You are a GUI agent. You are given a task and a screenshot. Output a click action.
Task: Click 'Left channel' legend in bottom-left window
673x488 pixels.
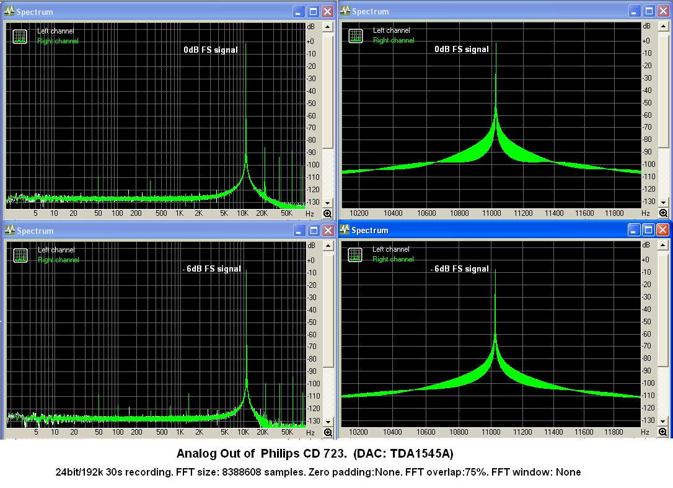pyautogui.click(x=56, y=250)
